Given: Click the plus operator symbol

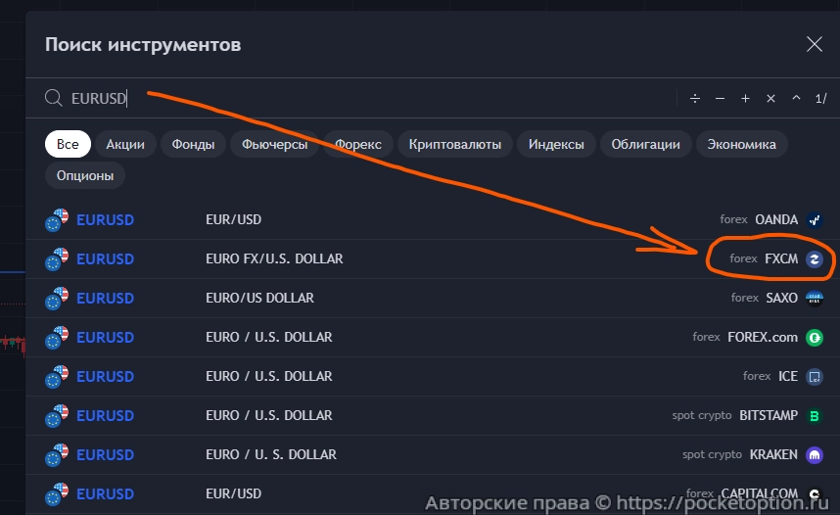Looking at the screenshot, I should 745,98.
